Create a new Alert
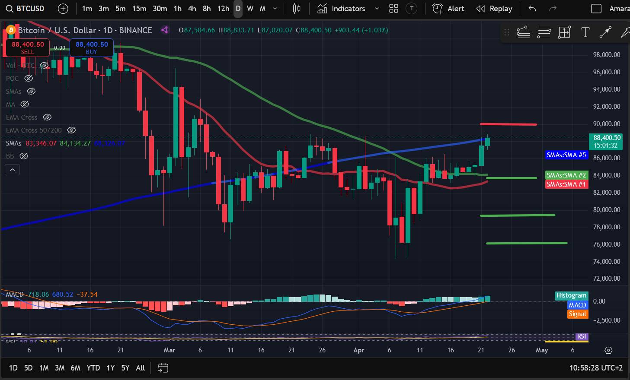Viewport: 630px width, 380px height. click(448, 9)
